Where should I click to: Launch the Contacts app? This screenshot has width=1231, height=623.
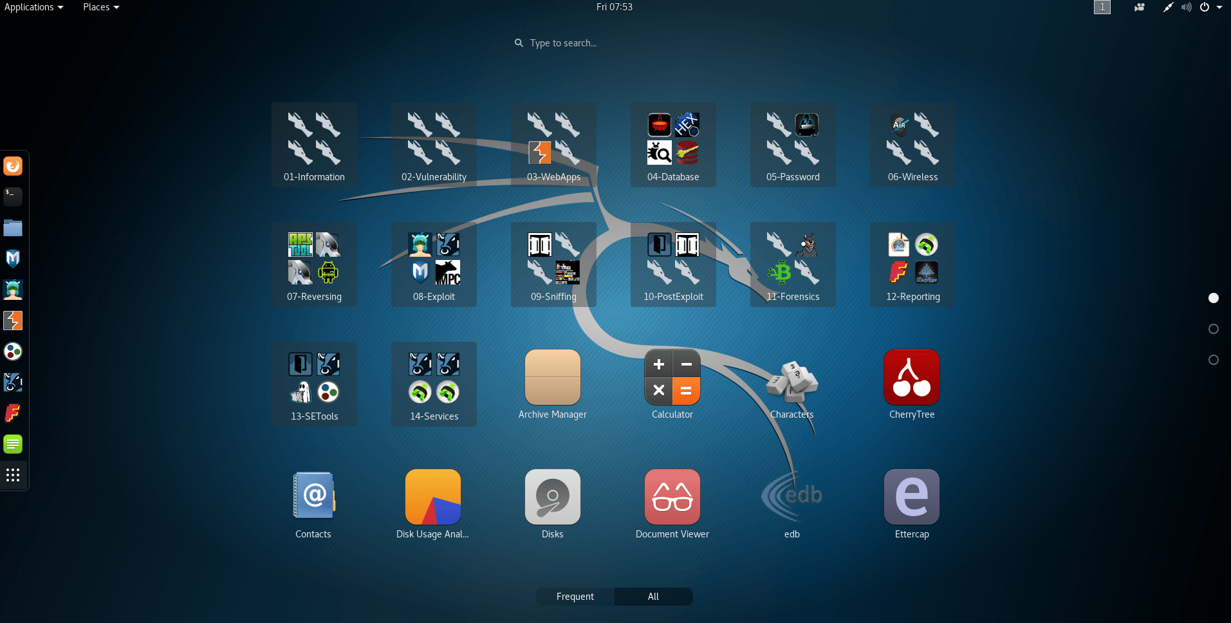click(313, 504)
